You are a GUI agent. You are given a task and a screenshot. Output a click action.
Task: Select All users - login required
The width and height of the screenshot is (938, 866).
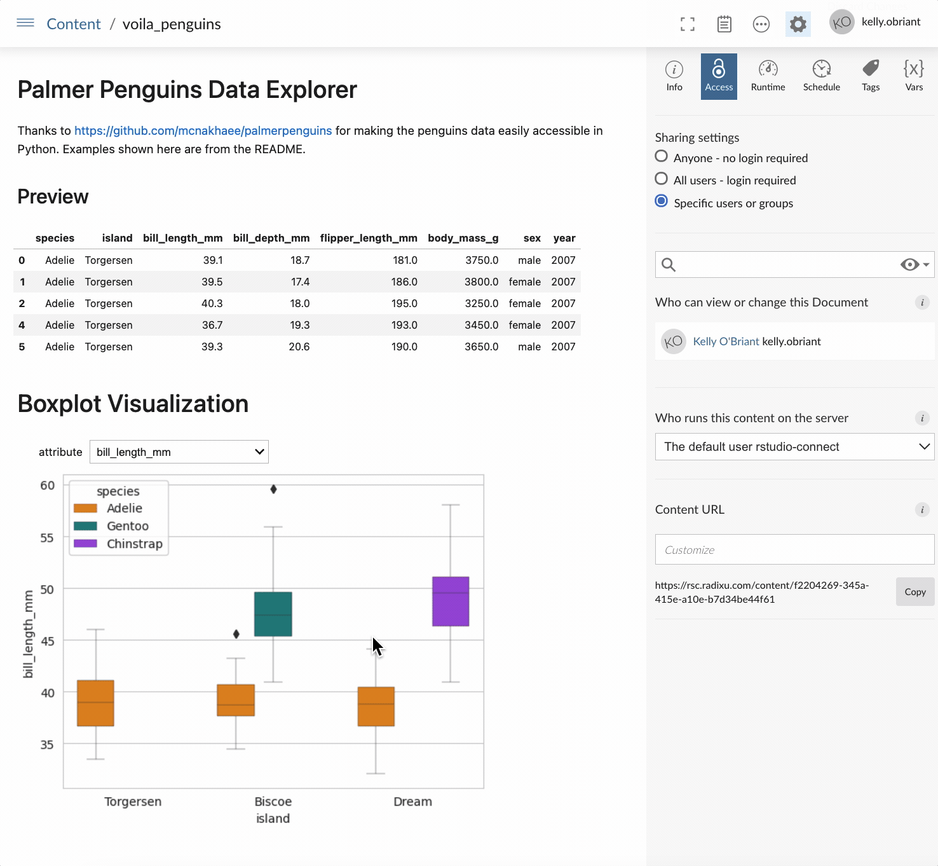(662, 179)
